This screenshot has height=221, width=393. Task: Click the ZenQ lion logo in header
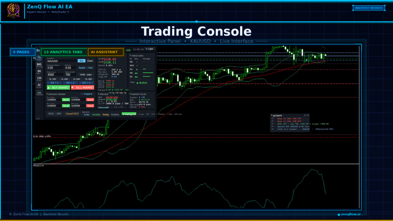[13, 10]
